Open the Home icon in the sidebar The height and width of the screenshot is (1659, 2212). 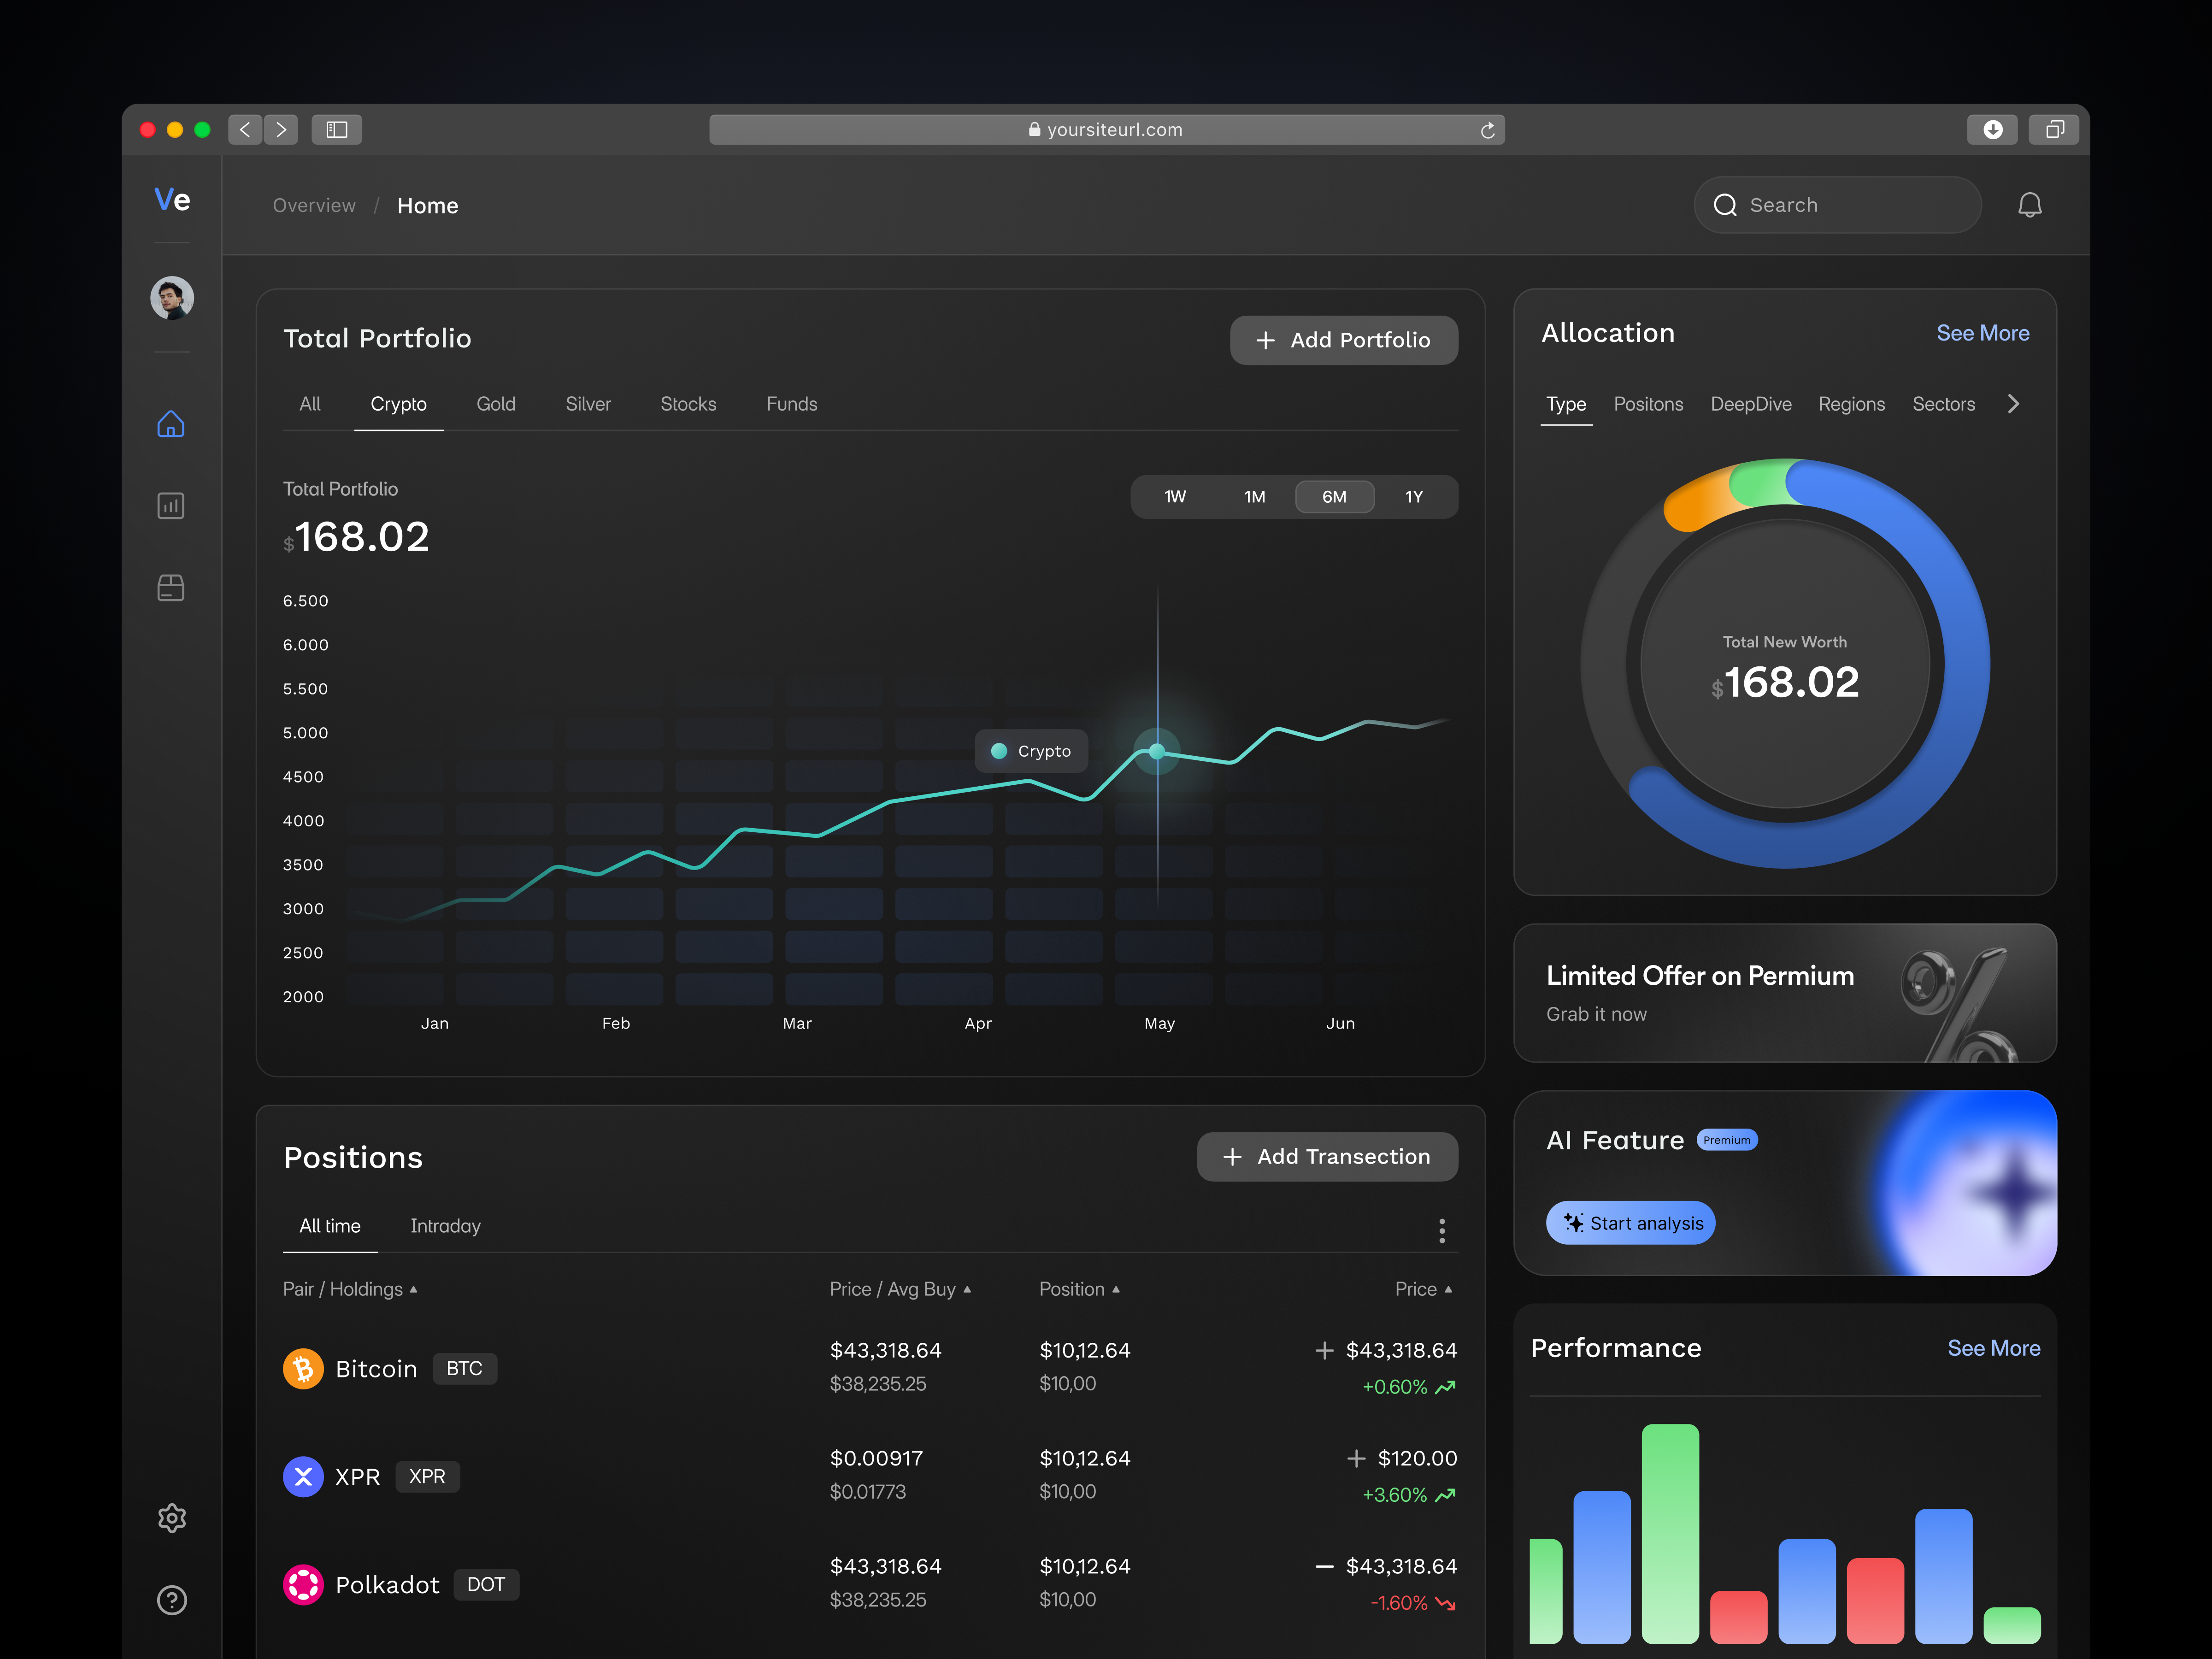[171, 424]
